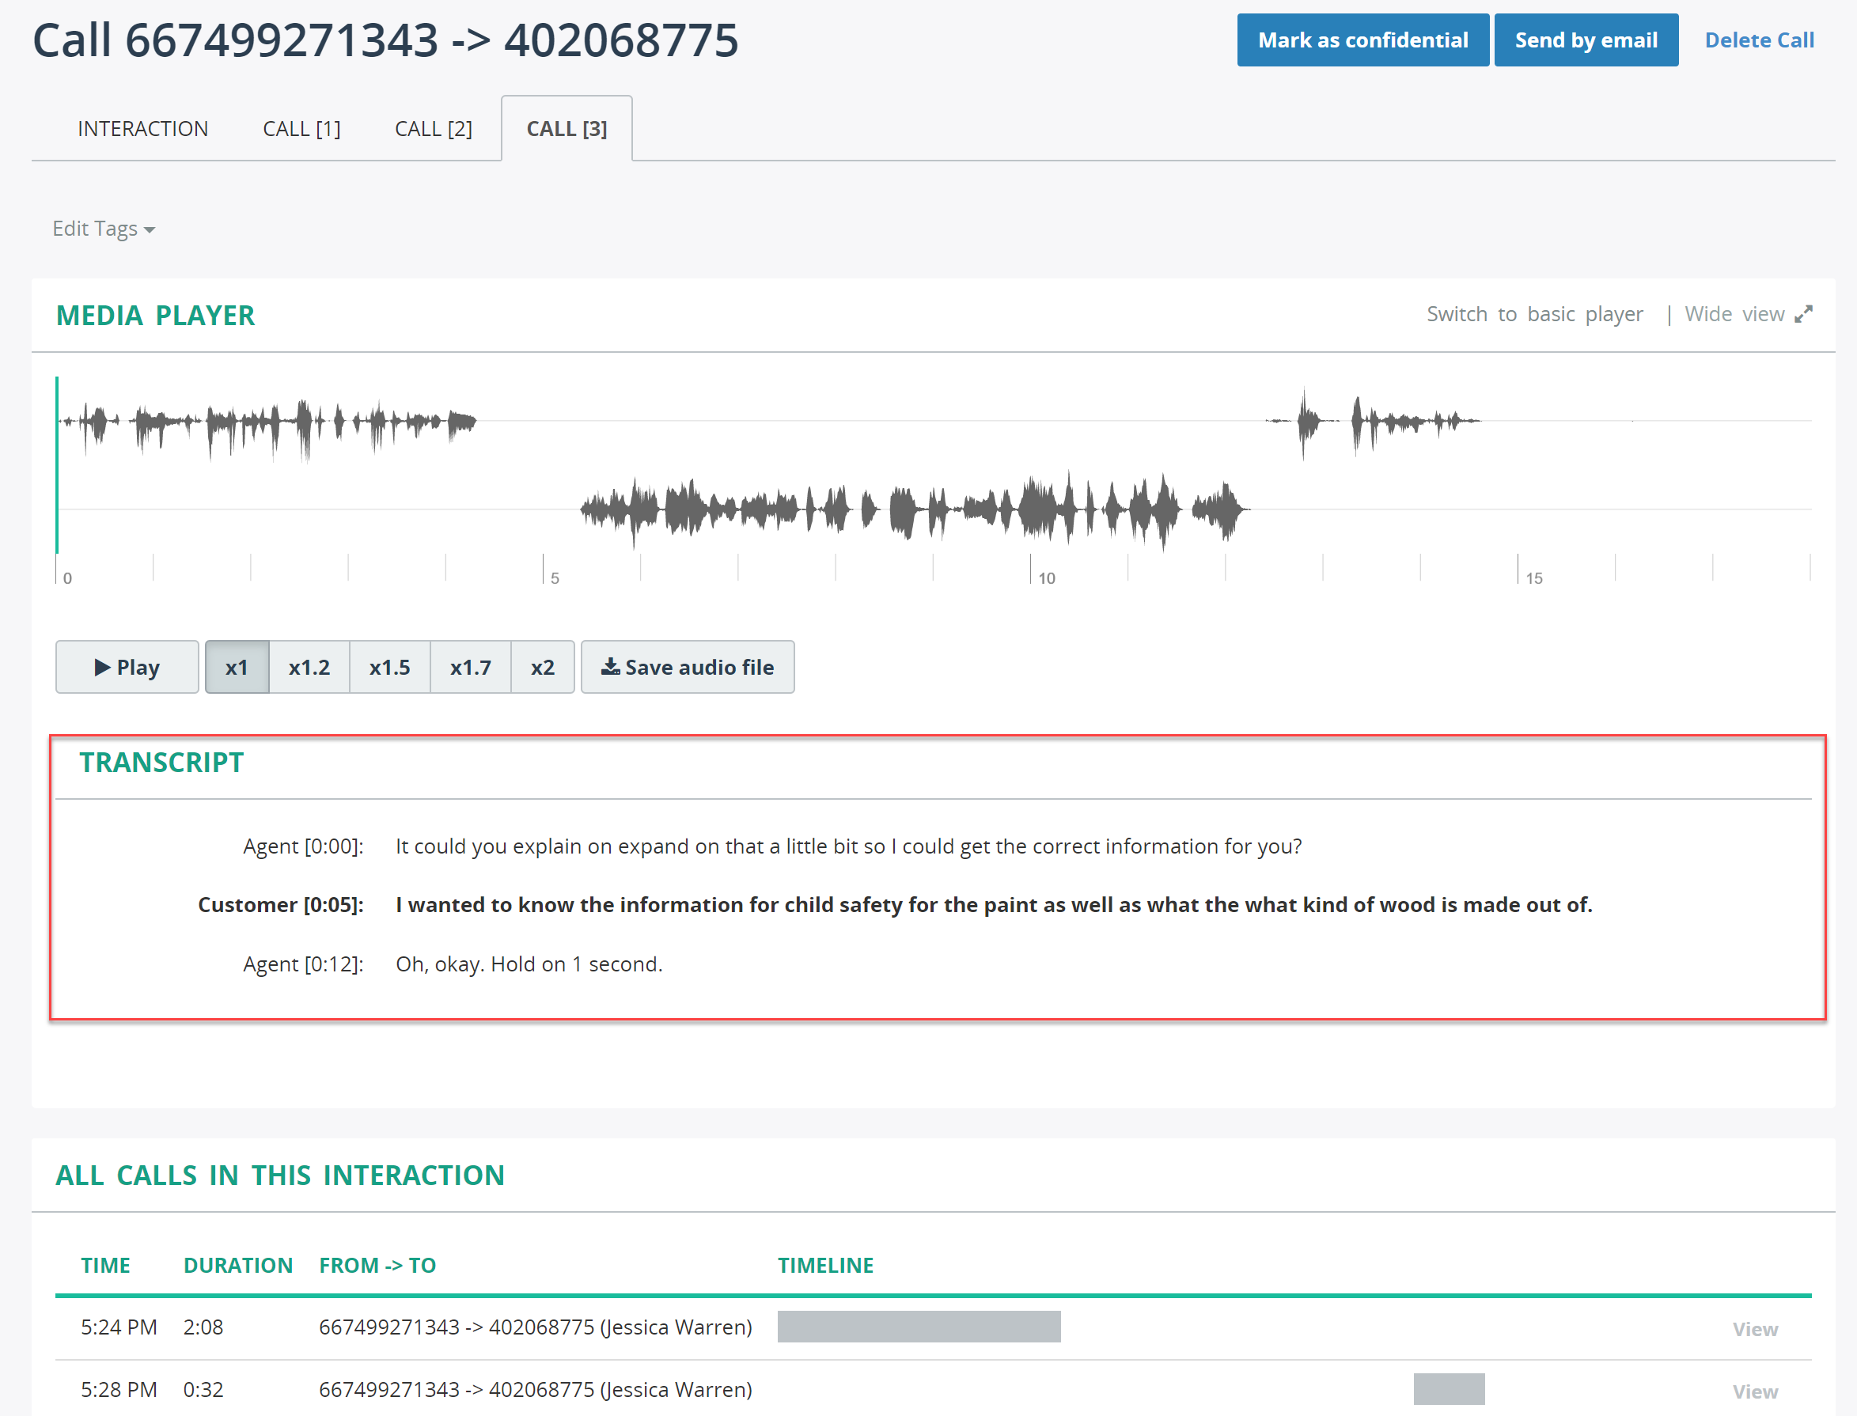
Task: Click the 0:32 duration cell
Action: click(203, 1389)
